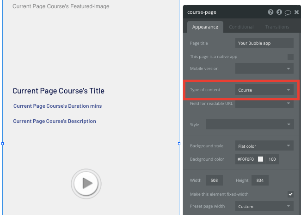Open the Background style dropdown
The height and width of the screenshot is (215, 301).
264,146
